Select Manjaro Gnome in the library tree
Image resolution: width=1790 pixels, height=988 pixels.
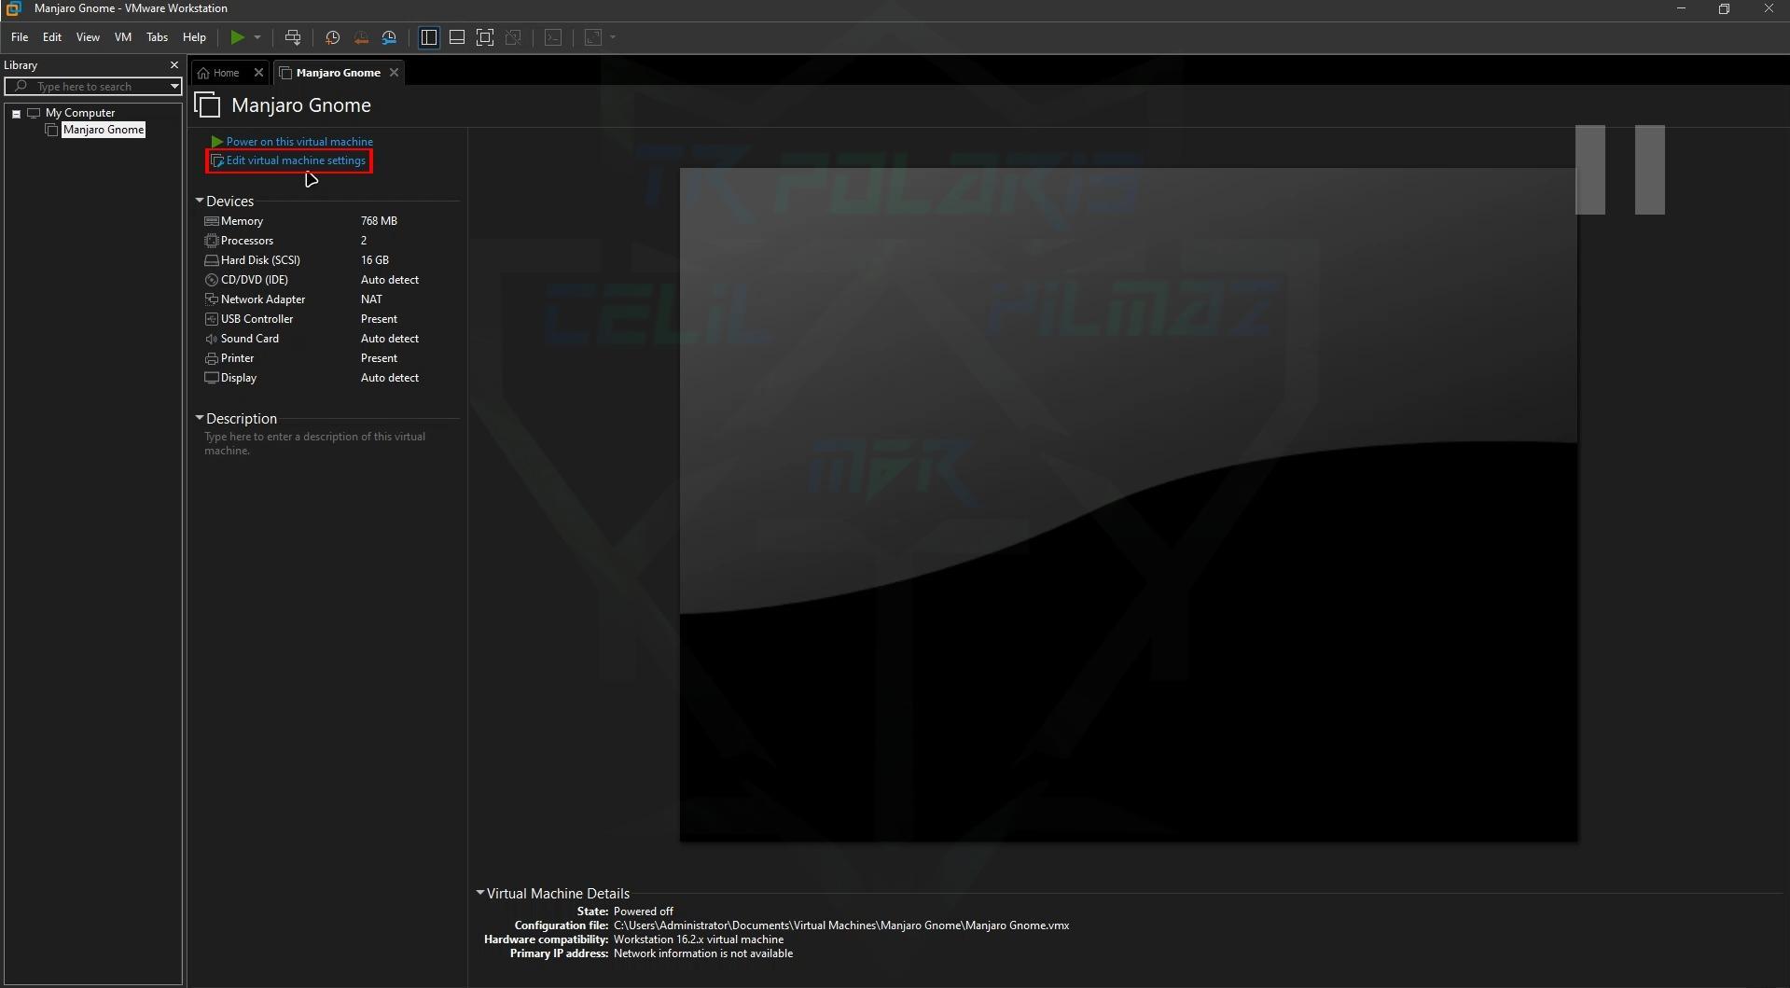coord(104,130)
